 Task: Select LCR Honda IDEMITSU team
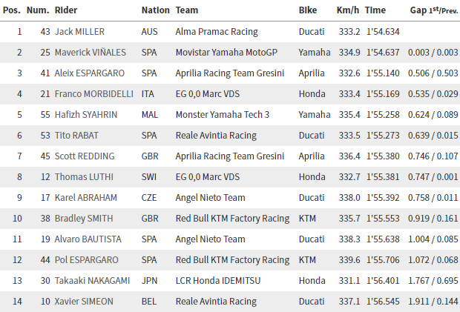[218, 281]
